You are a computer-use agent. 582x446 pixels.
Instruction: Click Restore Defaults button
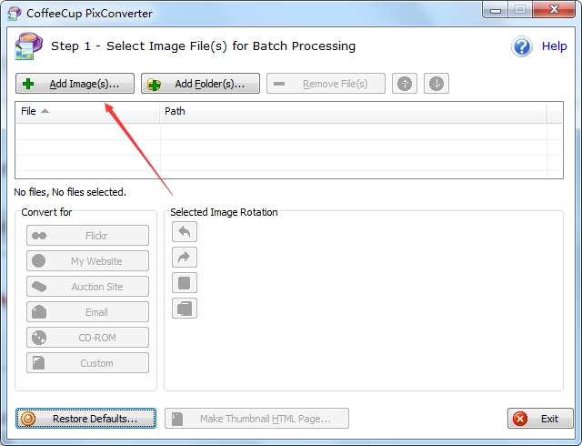pyautogui.click(x=85, y=419)
